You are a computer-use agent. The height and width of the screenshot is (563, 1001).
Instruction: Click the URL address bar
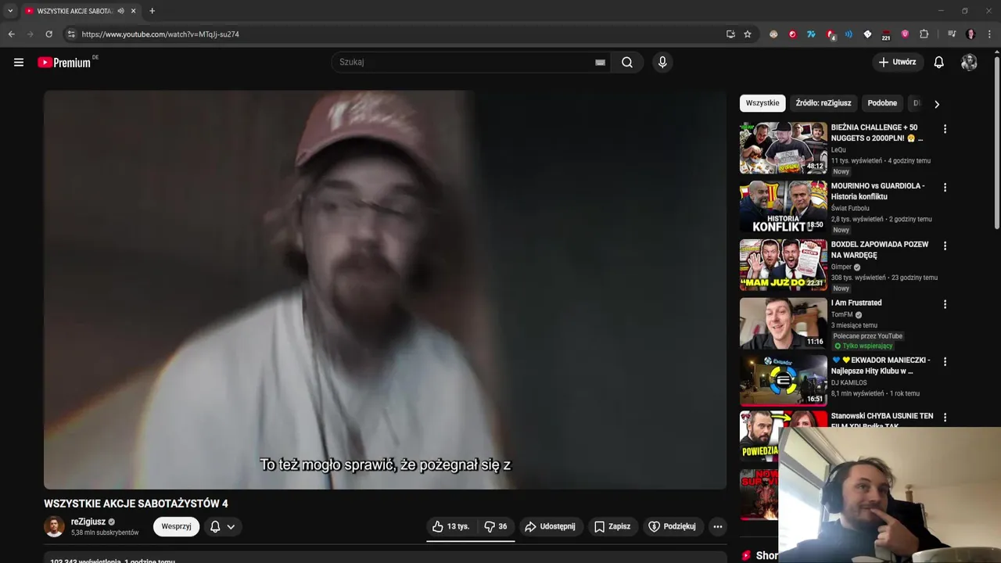399,34
